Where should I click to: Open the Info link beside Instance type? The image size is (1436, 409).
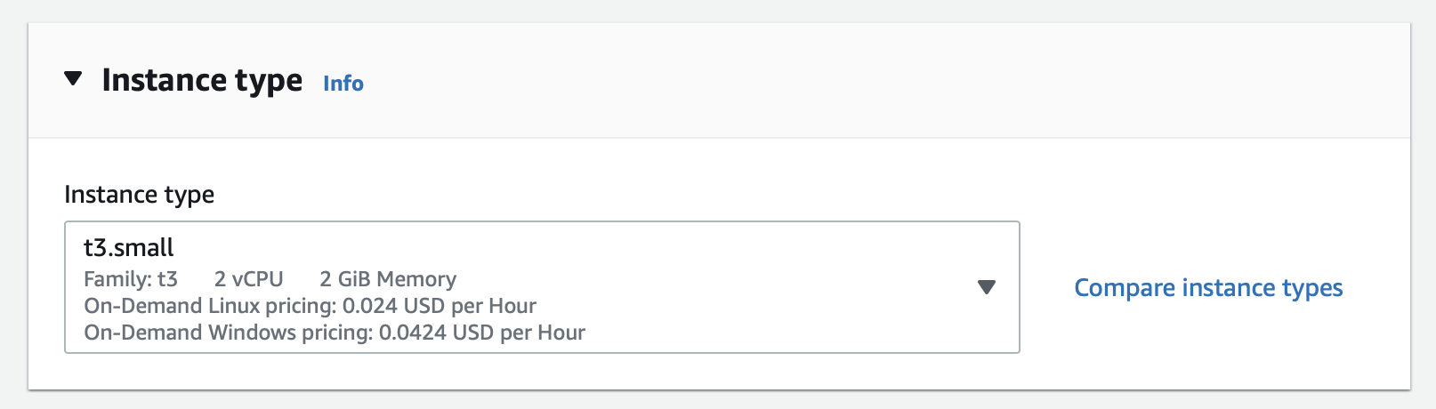pyautogui.click(x=343, y=84)
